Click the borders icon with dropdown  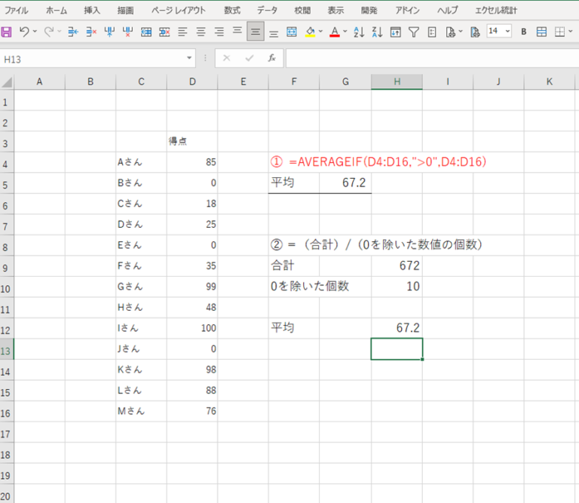tap(560, 32)
